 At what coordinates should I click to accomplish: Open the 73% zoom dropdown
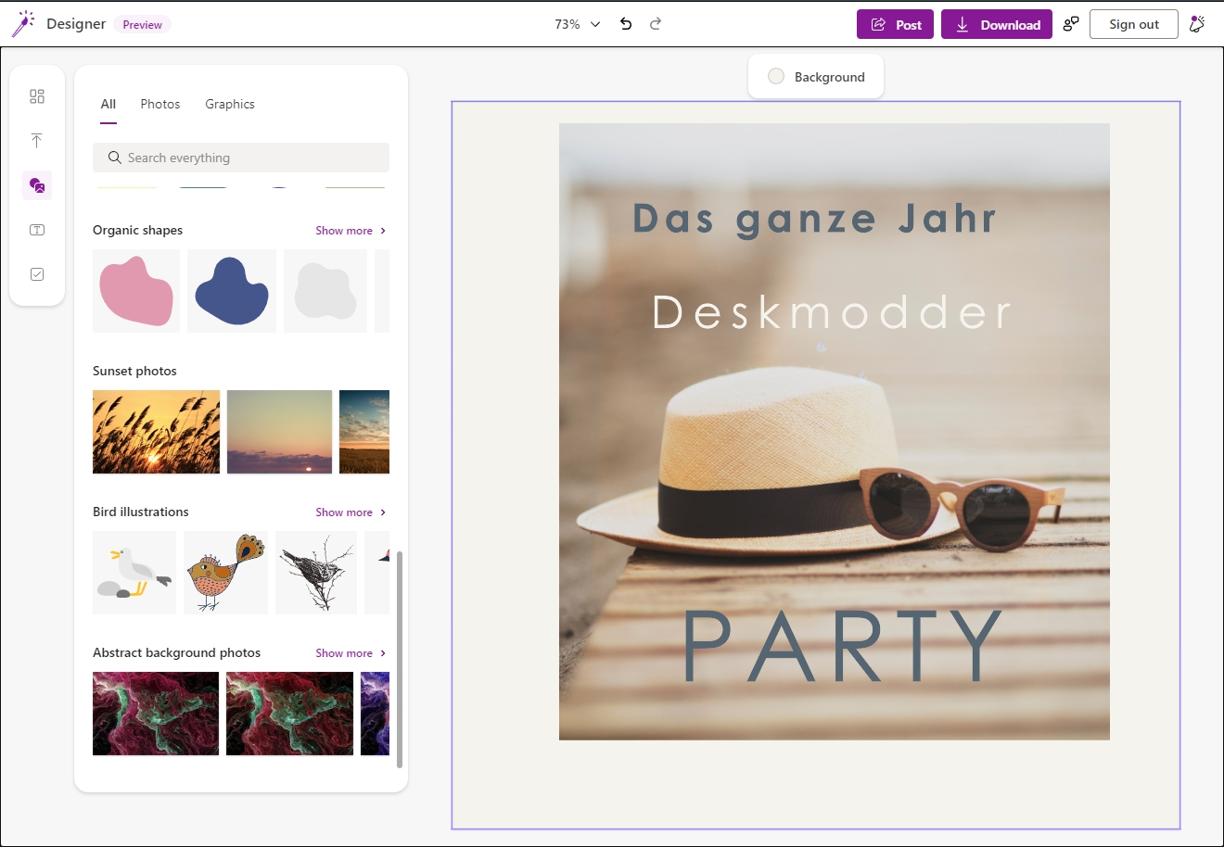click(x=578, y=24)
